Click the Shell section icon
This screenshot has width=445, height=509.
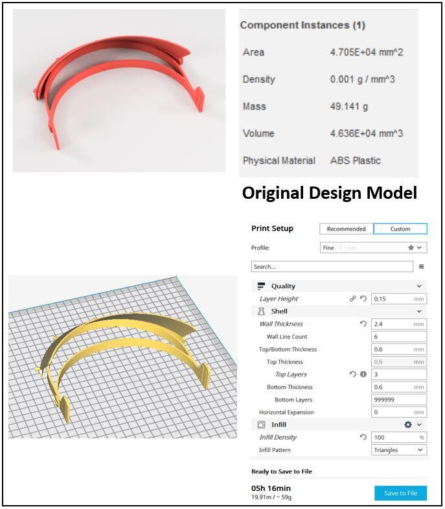(261, 311)
